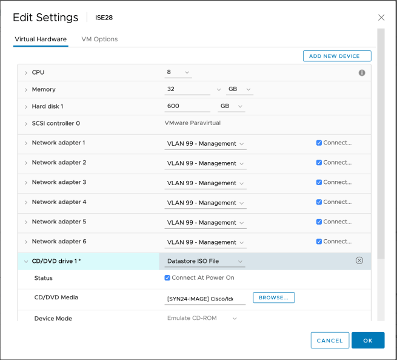The width and height of the screenshot is (397, 360).
Task: Close the Edit Settings dialog
Action: pyautogui.click(x=381, y=18)
